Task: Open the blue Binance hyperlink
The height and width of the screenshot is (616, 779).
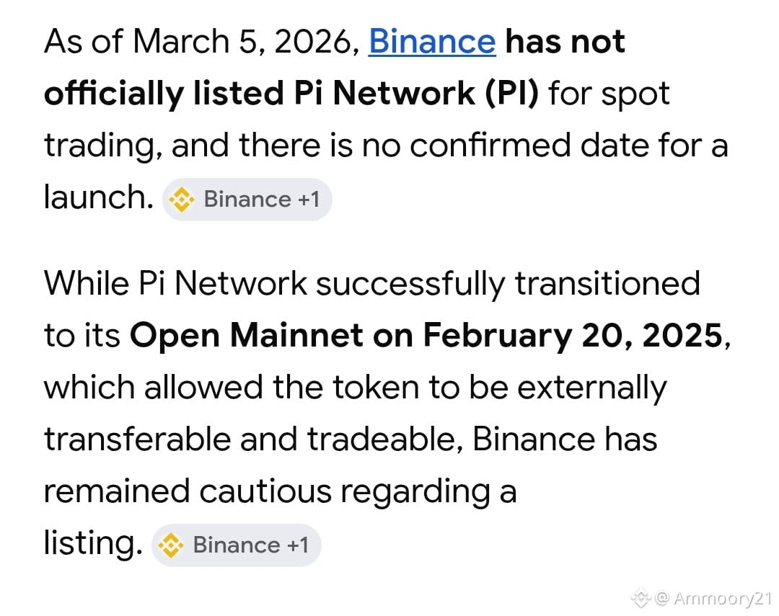Action: point(432,41)
